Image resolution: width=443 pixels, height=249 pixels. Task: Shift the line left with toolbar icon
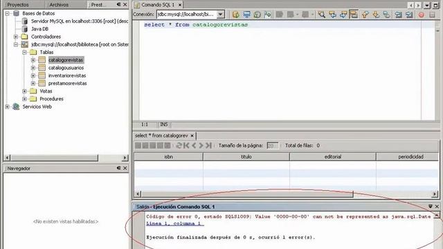point(399,15)
